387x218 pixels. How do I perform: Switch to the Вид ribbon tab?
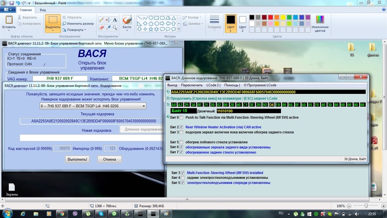pyautogui.click(x=43, y=10)
